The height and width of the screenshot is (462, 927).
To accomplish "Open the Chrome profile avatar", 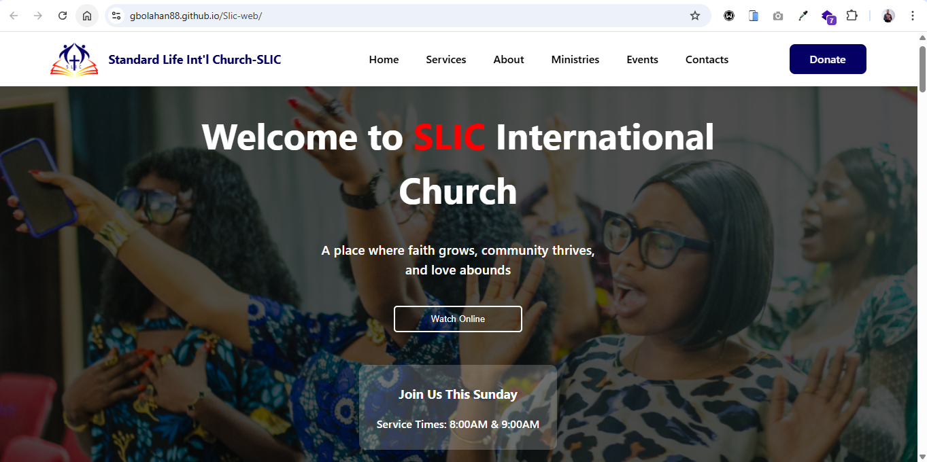I will (x=888, y=16).
